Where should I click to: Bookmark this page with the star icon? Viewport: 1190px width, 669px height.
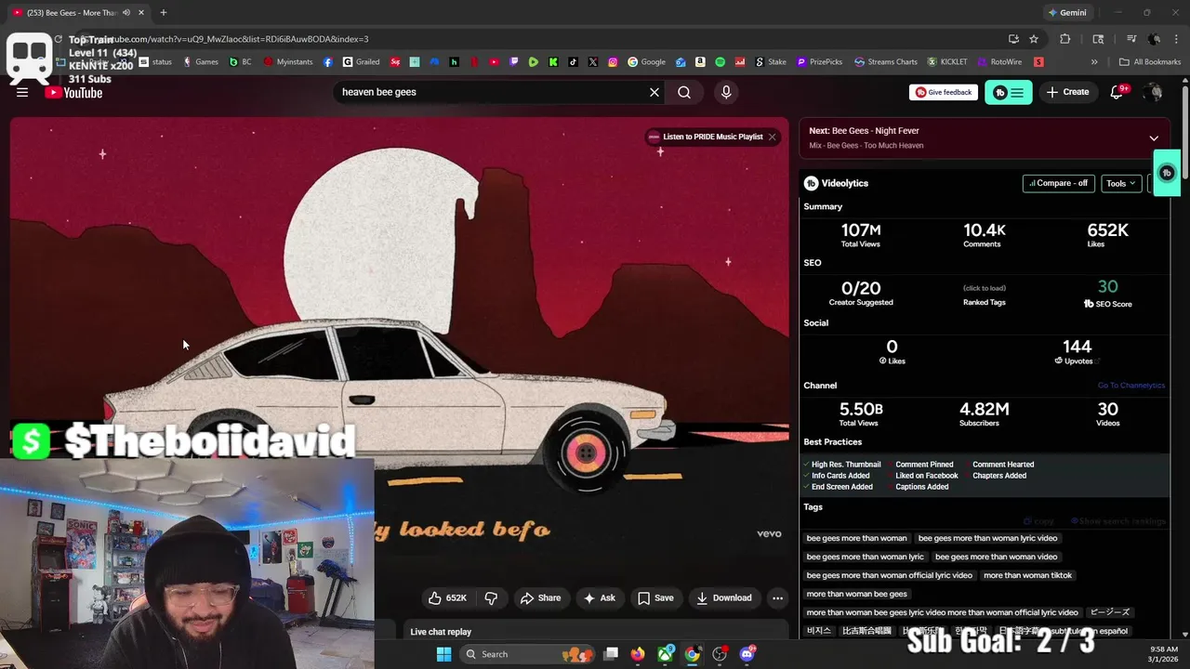pos(1034,39)
